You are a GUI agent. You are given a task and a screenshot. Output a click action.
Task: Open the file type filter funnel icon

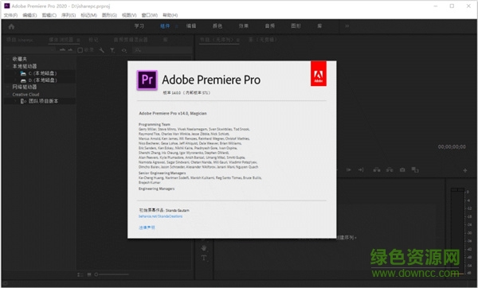tap(112, 50)
